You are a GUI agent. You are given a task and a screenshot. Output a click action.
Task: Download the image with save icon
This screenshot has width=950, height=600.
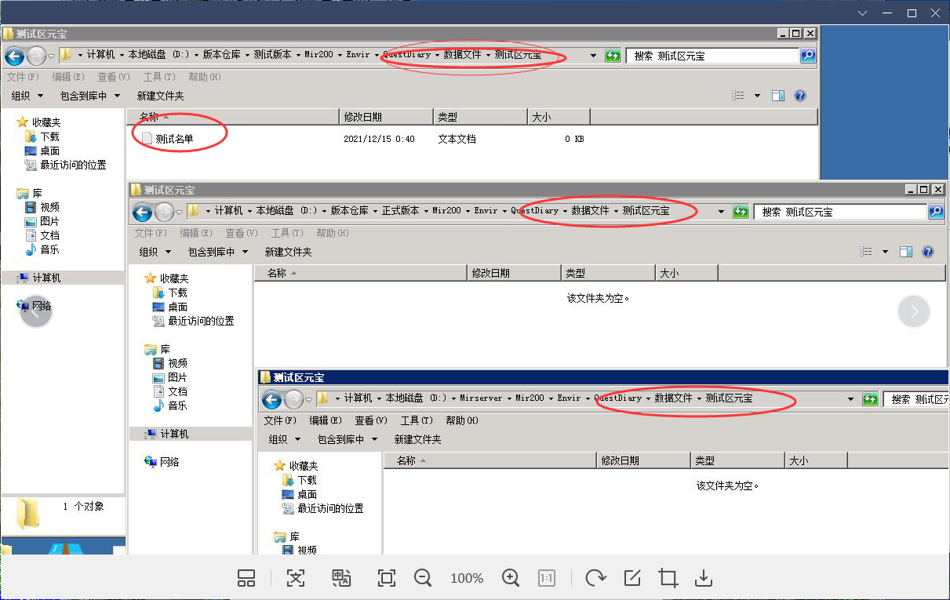point(704,579)
